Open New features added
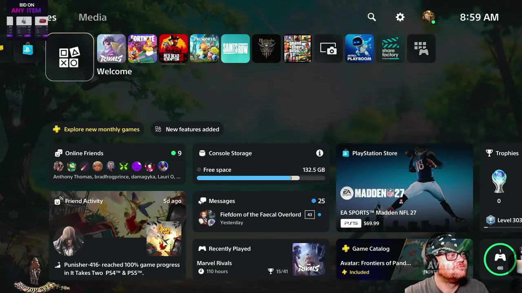The width and height of the screenshot is (522, 293). point(187,129)
